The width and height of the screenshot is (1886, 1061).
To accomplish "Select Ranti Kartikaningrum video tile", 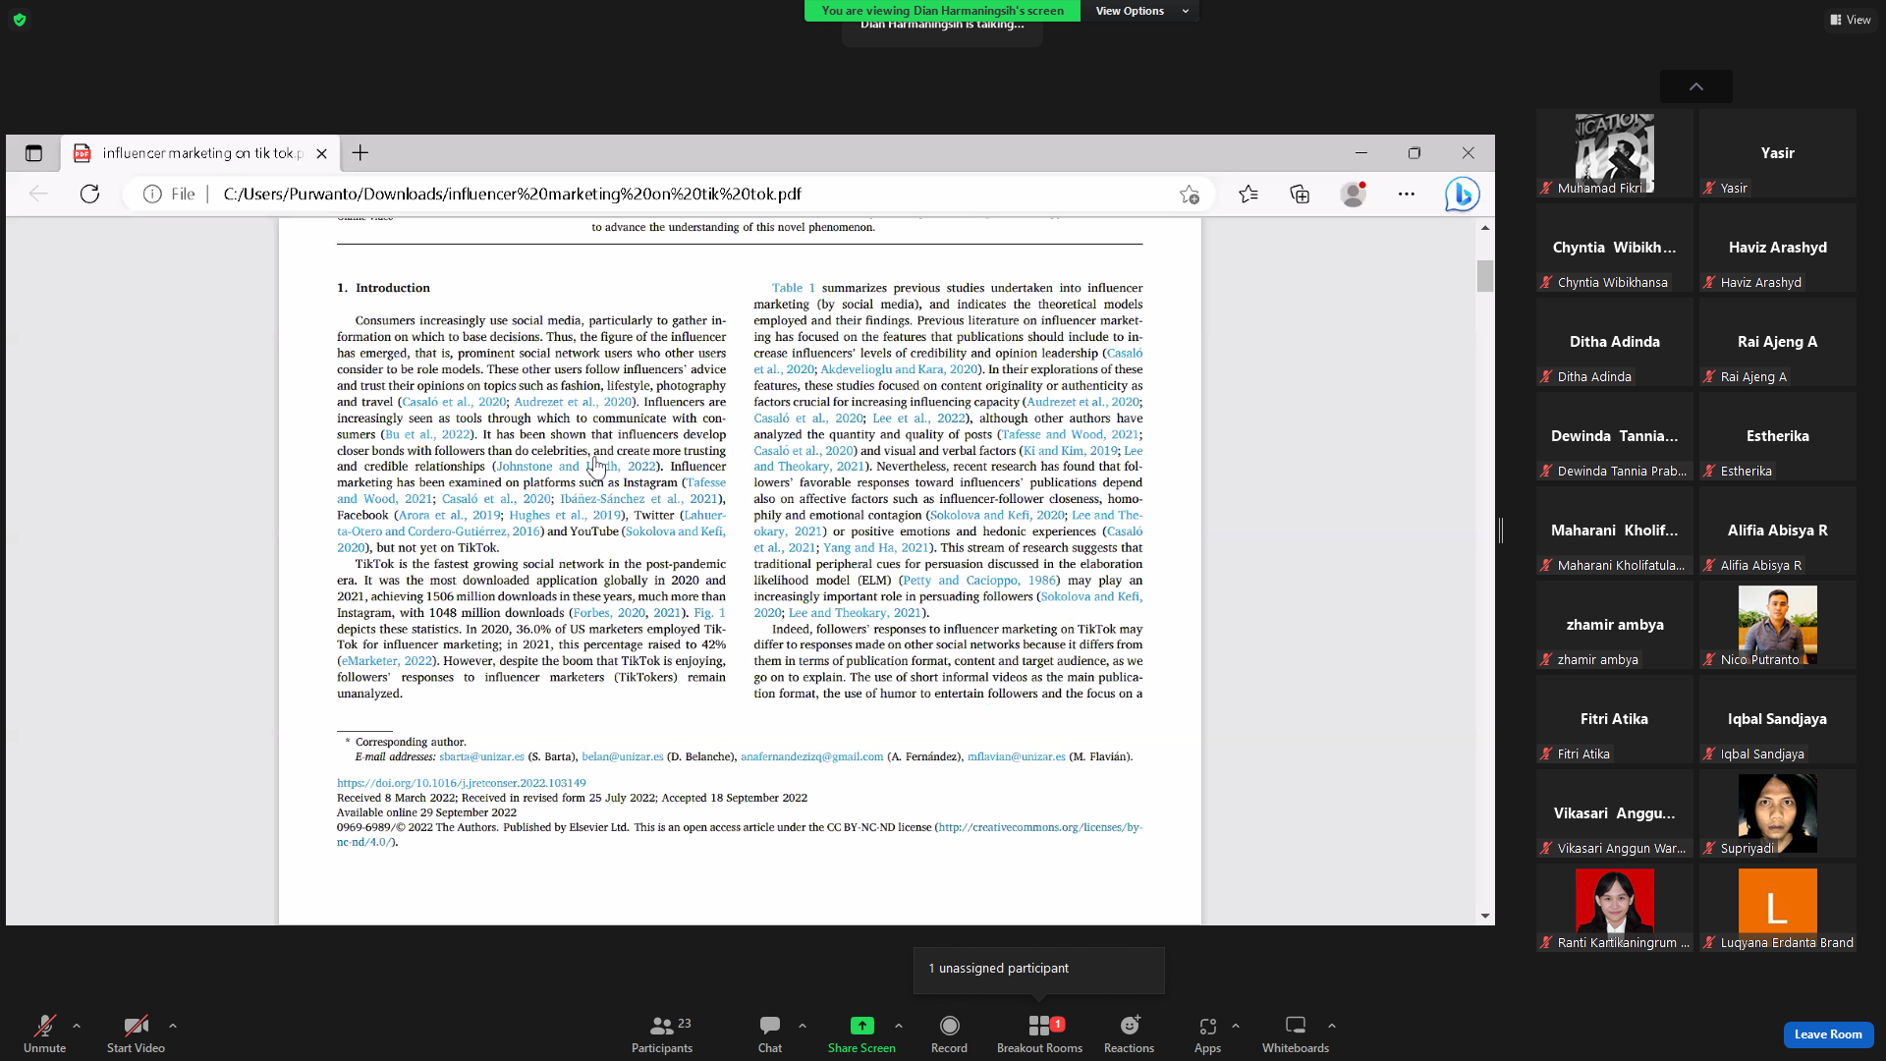I will (x=1614, y=909).
